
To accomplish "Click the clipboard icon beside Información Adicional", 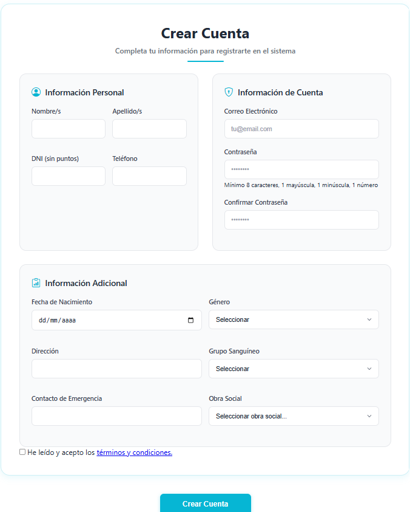I will point(36,283).
